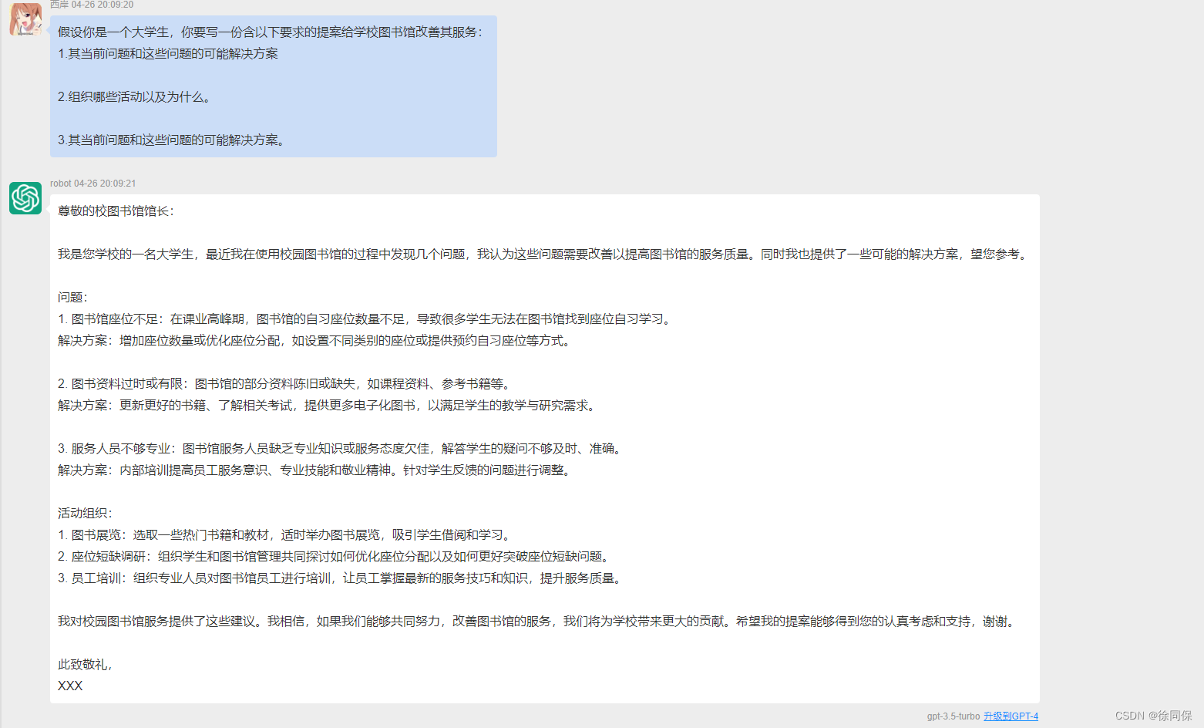
Task: Click the signature XXX
Action: [x=70, y=686]
